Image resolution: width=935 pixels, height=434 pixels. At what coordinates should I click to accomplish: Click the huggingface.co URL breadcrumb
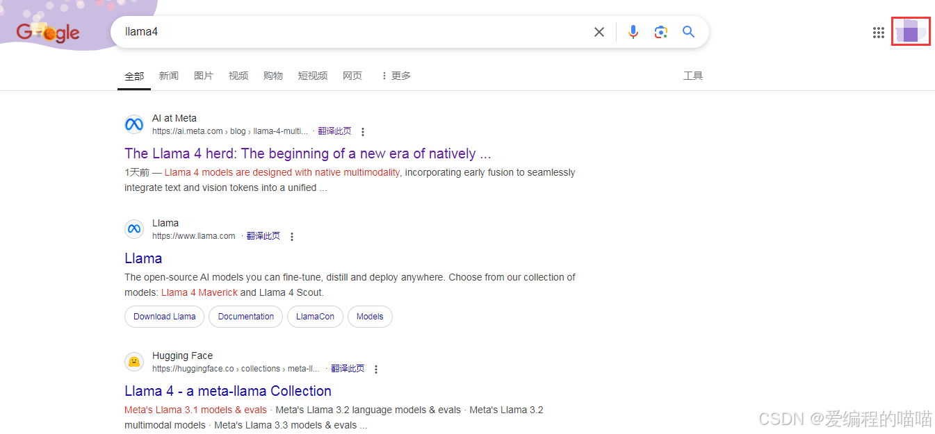coord(236,369)
